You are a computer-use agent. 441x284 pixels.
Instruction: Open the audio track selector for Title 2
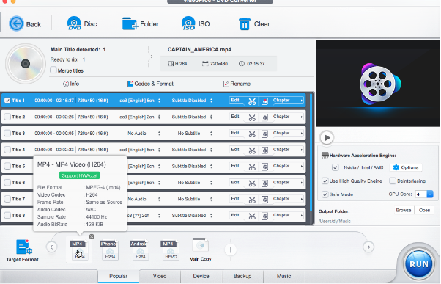tap(159, 117)
